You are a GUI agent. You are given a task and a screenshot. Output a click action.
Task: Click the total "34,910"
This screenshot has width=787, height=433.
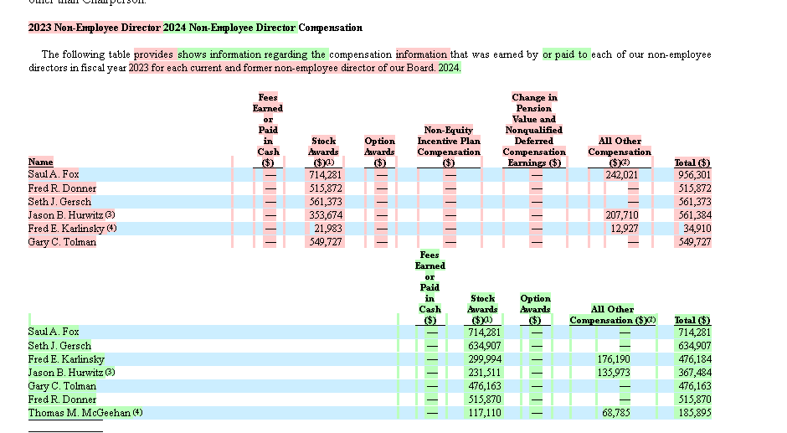click(697, 229)
